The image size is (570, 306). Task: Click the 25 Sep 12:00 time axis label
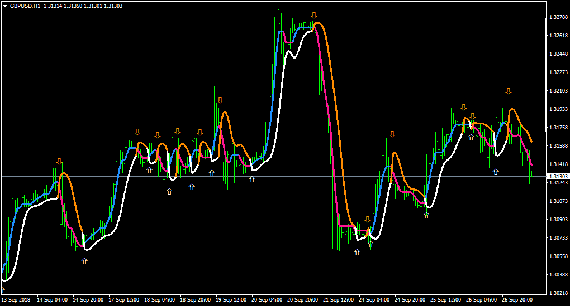[x=446, y=300]
